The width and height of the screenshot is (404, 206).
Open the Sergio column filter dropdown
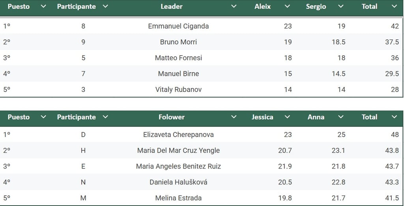tap(341, 6)
